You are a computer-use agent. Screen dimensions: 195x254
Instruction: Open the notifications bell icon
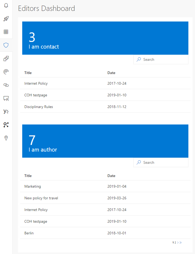point(6,5)
